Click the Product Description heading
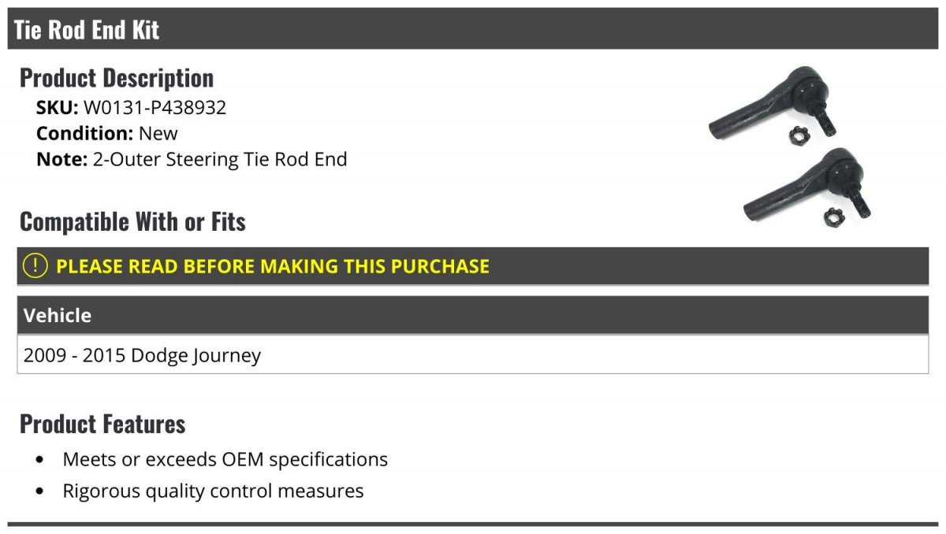Screen dimensions: 946x534 coord(117,78)
